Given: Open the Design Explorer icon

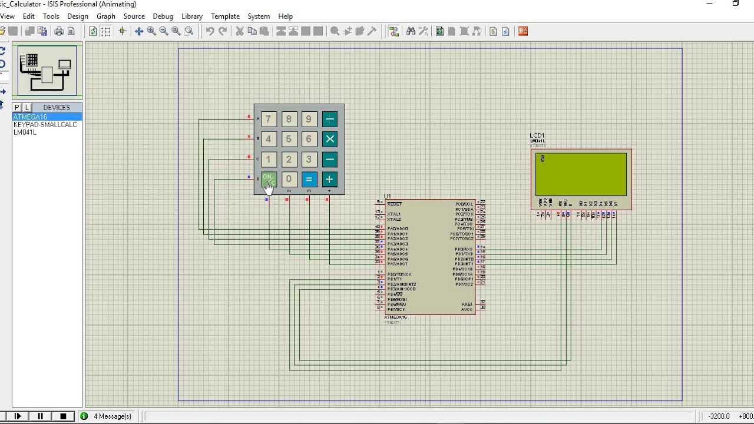Looking at the screenshot, I should pos(439,31).
